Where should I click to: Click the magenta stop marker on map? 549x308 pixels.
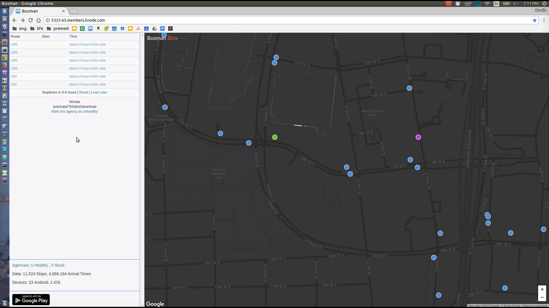click(418, 137)
